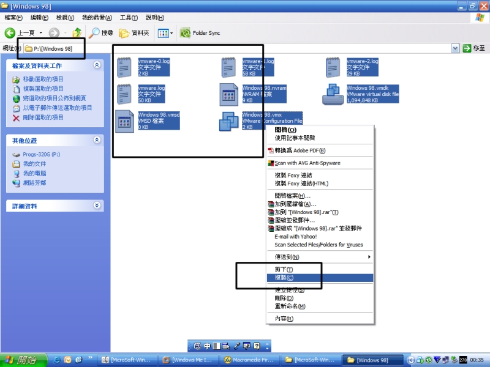Screen dimensions: 490x367
Task: Click the green Go arrow button
Action: [x=467, y=48]
